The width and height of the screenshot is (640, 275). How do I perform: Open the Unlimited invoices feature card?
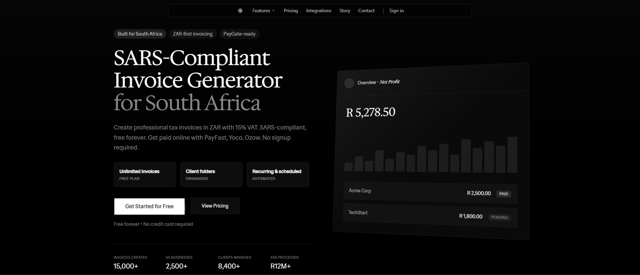point(145,174)
